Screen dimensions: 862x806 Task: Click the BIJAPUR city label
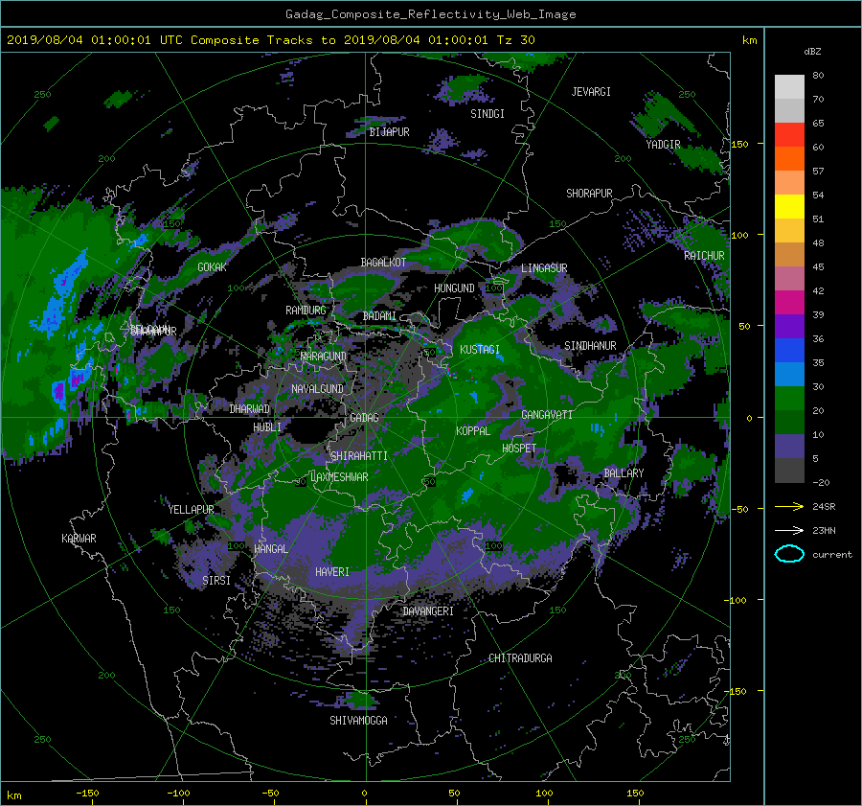389,132
